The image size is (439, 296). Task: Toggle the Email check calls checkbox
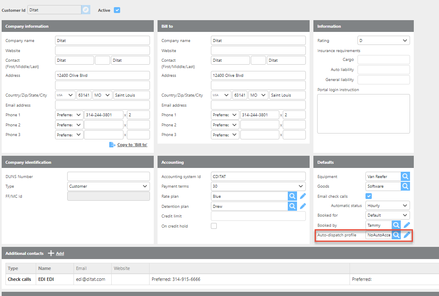click(369, 196)
